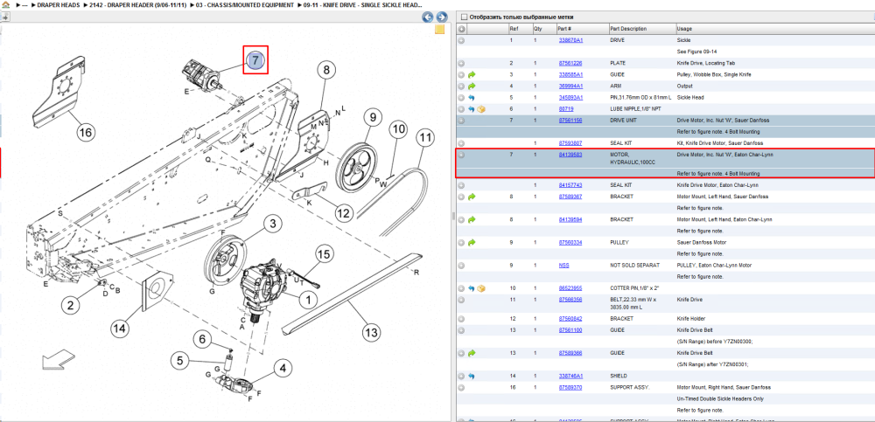This screenshot has width=875, height=422.
Task: Click the add-all plus icon in table header
Action: coord(461,29)
